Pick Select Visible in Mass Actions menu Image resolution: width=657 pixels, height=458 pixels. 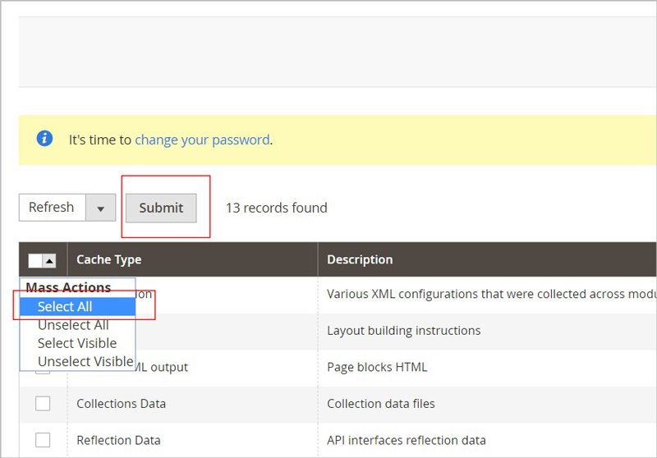(77, 343)
